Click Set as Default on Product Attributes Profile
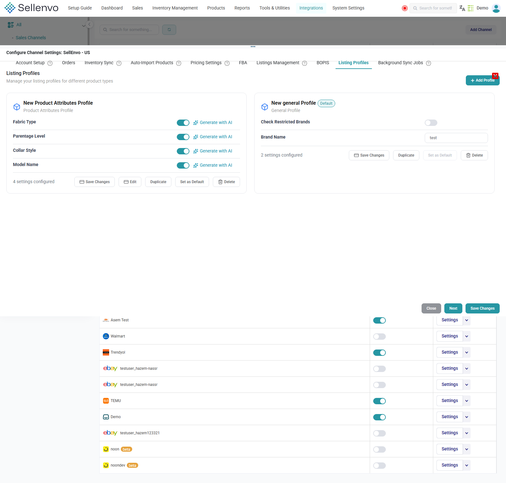This screenshot has width=506, height=483. pyautogui.click(x=192, y=182)
